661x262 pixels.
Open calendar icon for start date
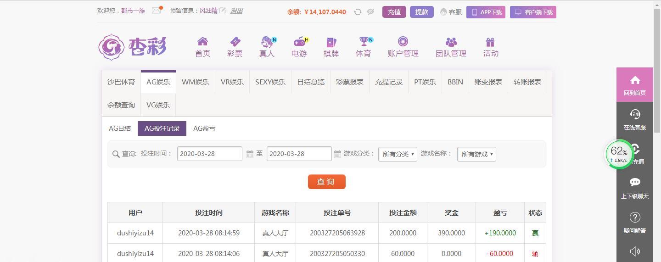click(x=250, y=154)
